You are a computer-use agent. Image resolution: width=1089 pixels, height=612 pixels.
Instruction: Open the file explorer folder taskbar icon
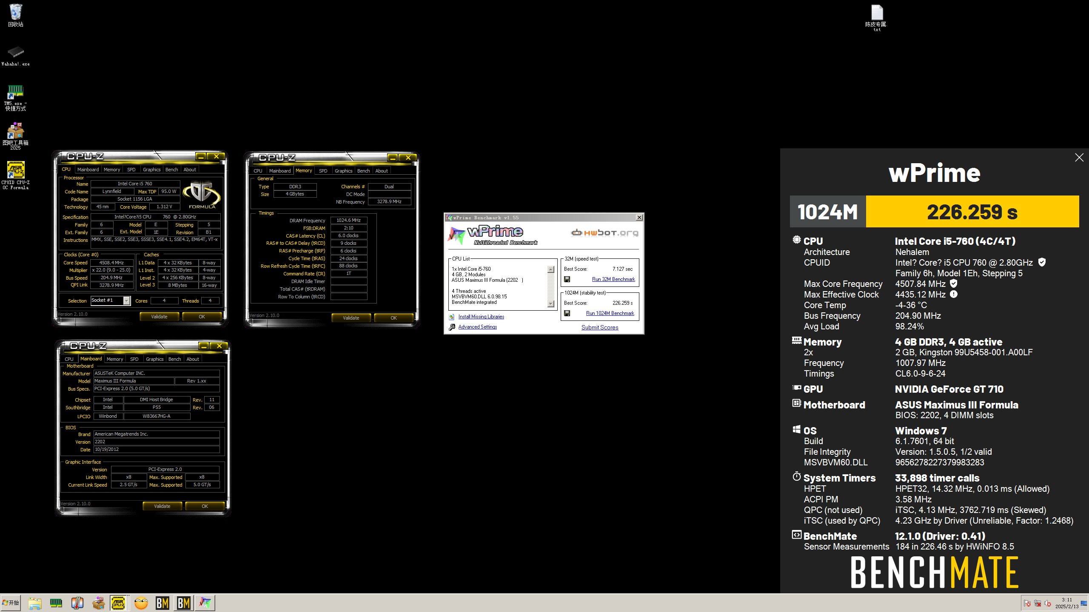(x=35, y=603)
